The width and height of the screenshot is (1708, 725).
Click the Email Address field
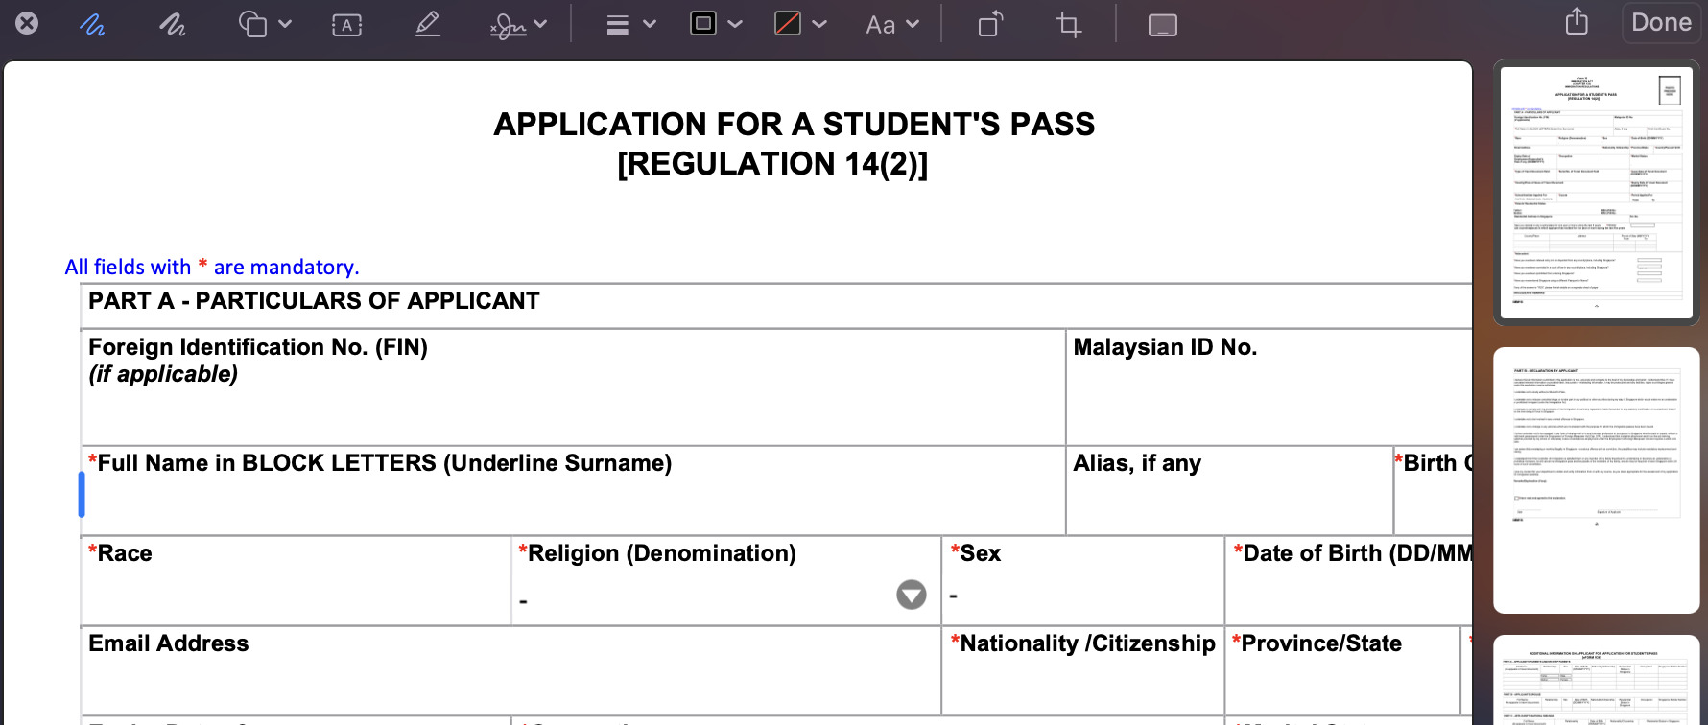coord(510,670)
